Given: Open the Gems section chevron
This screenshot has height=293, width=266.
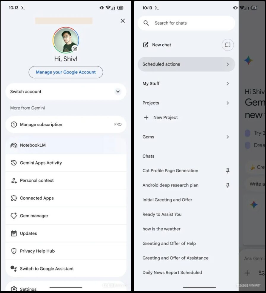Looking at the screenshot, I should click(228, 137).
